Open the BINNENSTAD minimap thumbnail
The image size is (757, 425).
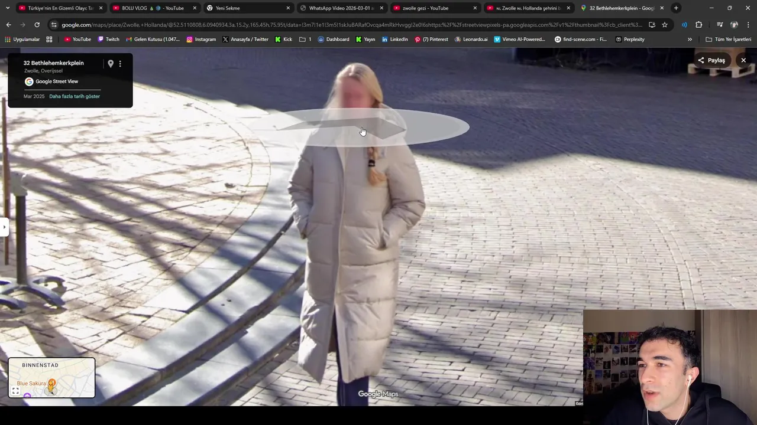pyautogui.click(x=51, y=378)
